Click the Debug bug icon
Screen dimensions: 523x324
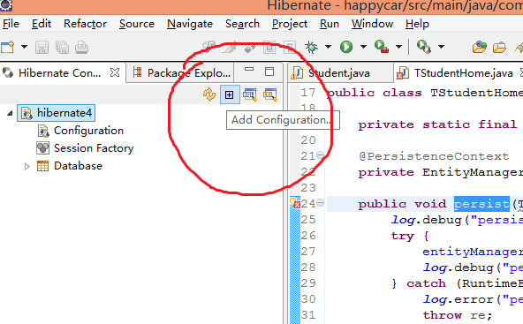(311, 47)
